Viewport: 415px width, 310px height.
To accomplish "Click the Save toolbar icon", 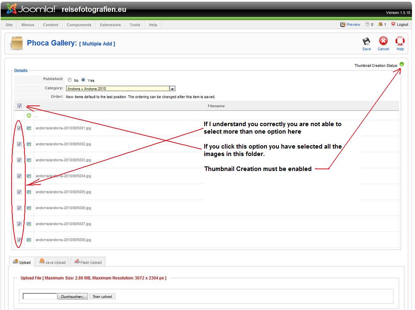I will click(x=366, y=41).
